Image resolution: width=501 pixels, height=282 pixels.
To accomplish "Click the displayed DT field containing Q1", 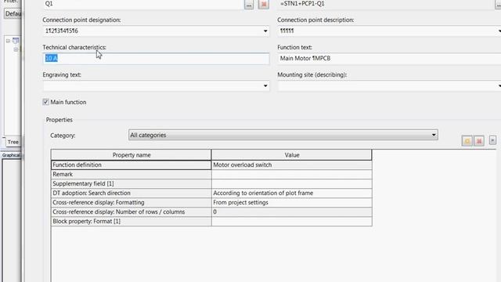I will (x=142, y=4).
